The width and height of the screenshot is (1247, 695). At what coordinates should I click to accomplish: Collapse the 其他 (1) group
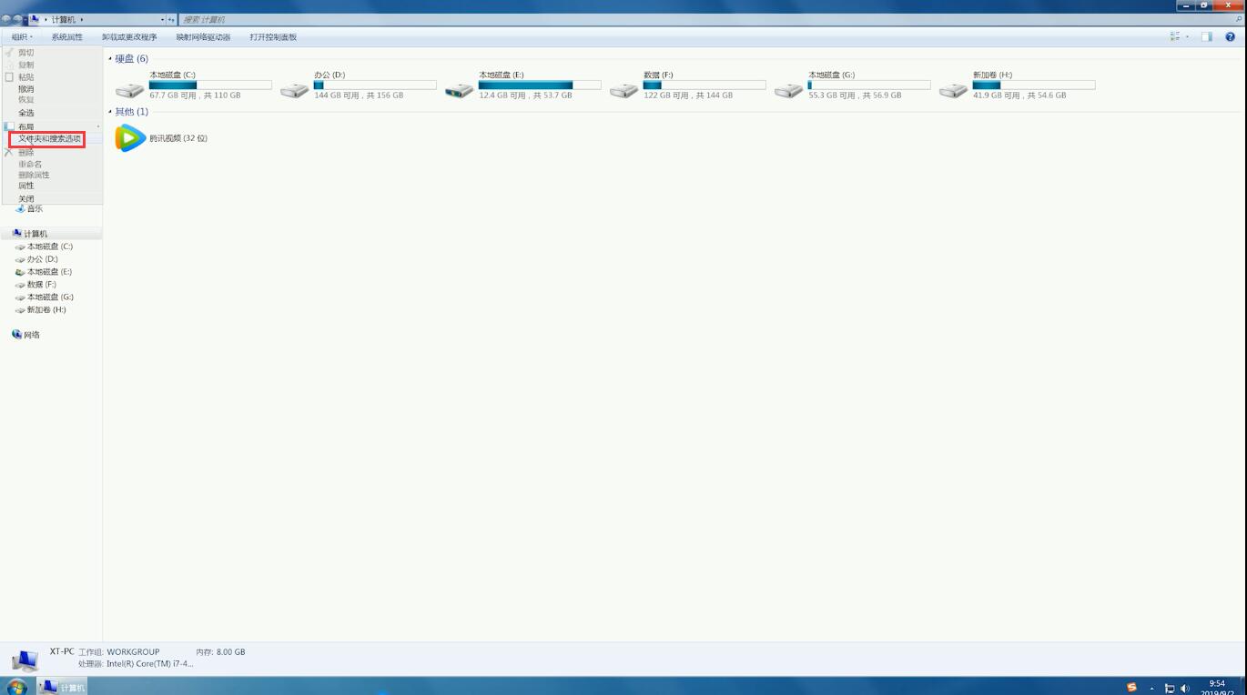coord(110,112)
